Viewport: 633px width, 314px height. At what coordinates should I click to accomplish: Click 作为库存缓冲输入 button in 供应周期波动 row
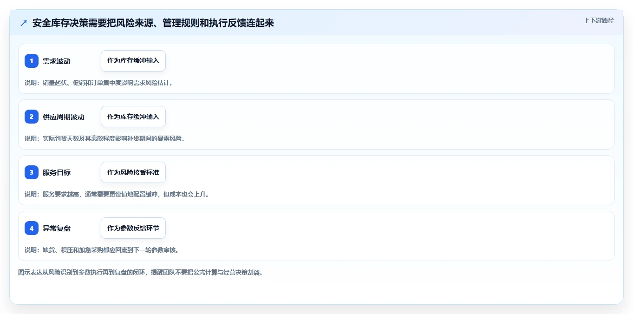(x=133, y=117)
